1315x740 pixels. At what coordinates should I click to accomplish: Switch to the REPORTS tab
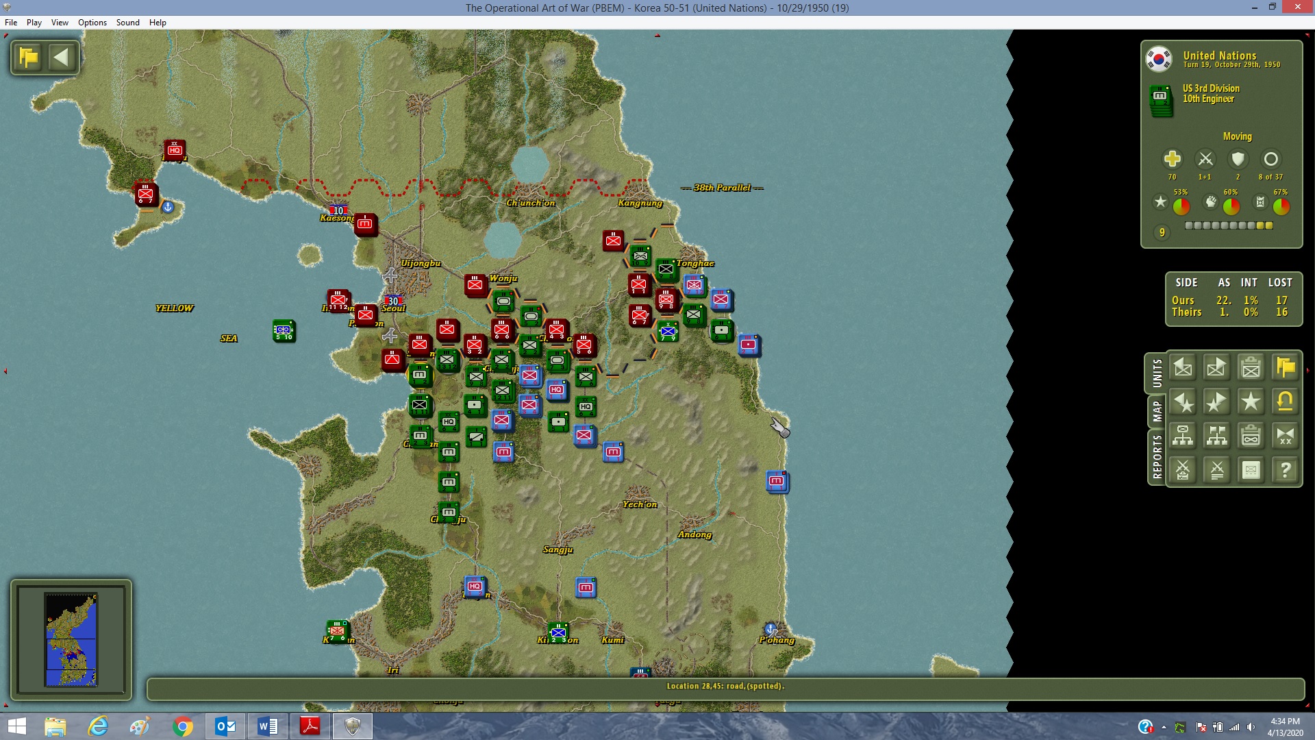1157,456
